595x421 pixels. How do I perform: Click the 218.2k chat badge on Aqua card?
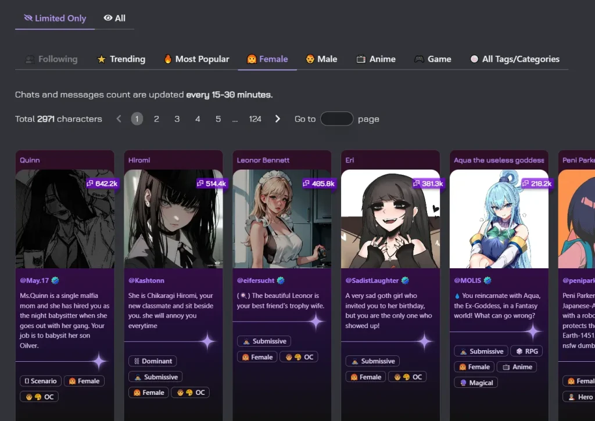(x=537, y=183)
